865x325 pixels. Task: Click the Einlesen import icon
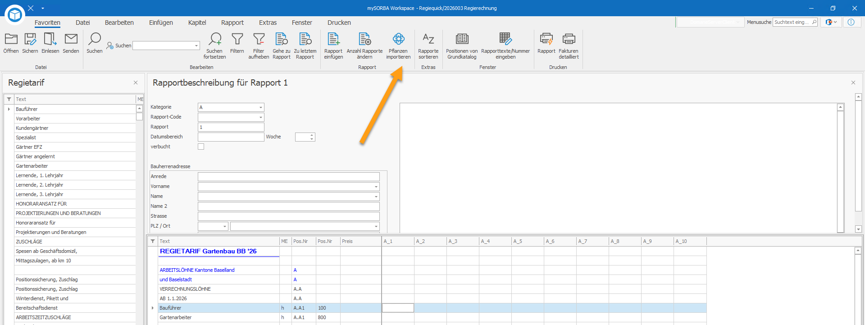[50, 43]
